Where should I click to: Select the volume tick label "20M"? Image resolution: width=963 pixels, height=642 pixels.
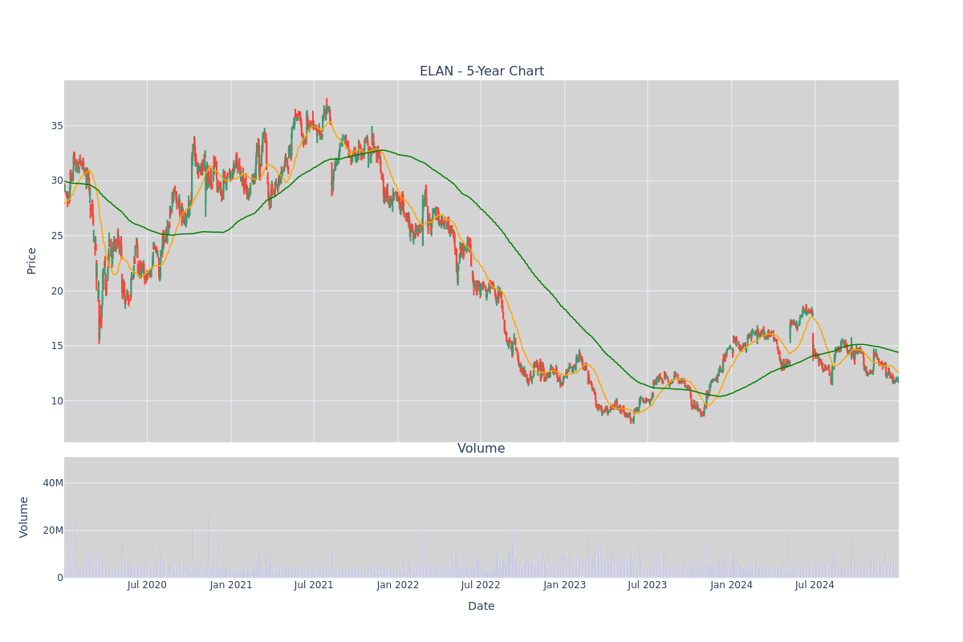pos(53,530)
